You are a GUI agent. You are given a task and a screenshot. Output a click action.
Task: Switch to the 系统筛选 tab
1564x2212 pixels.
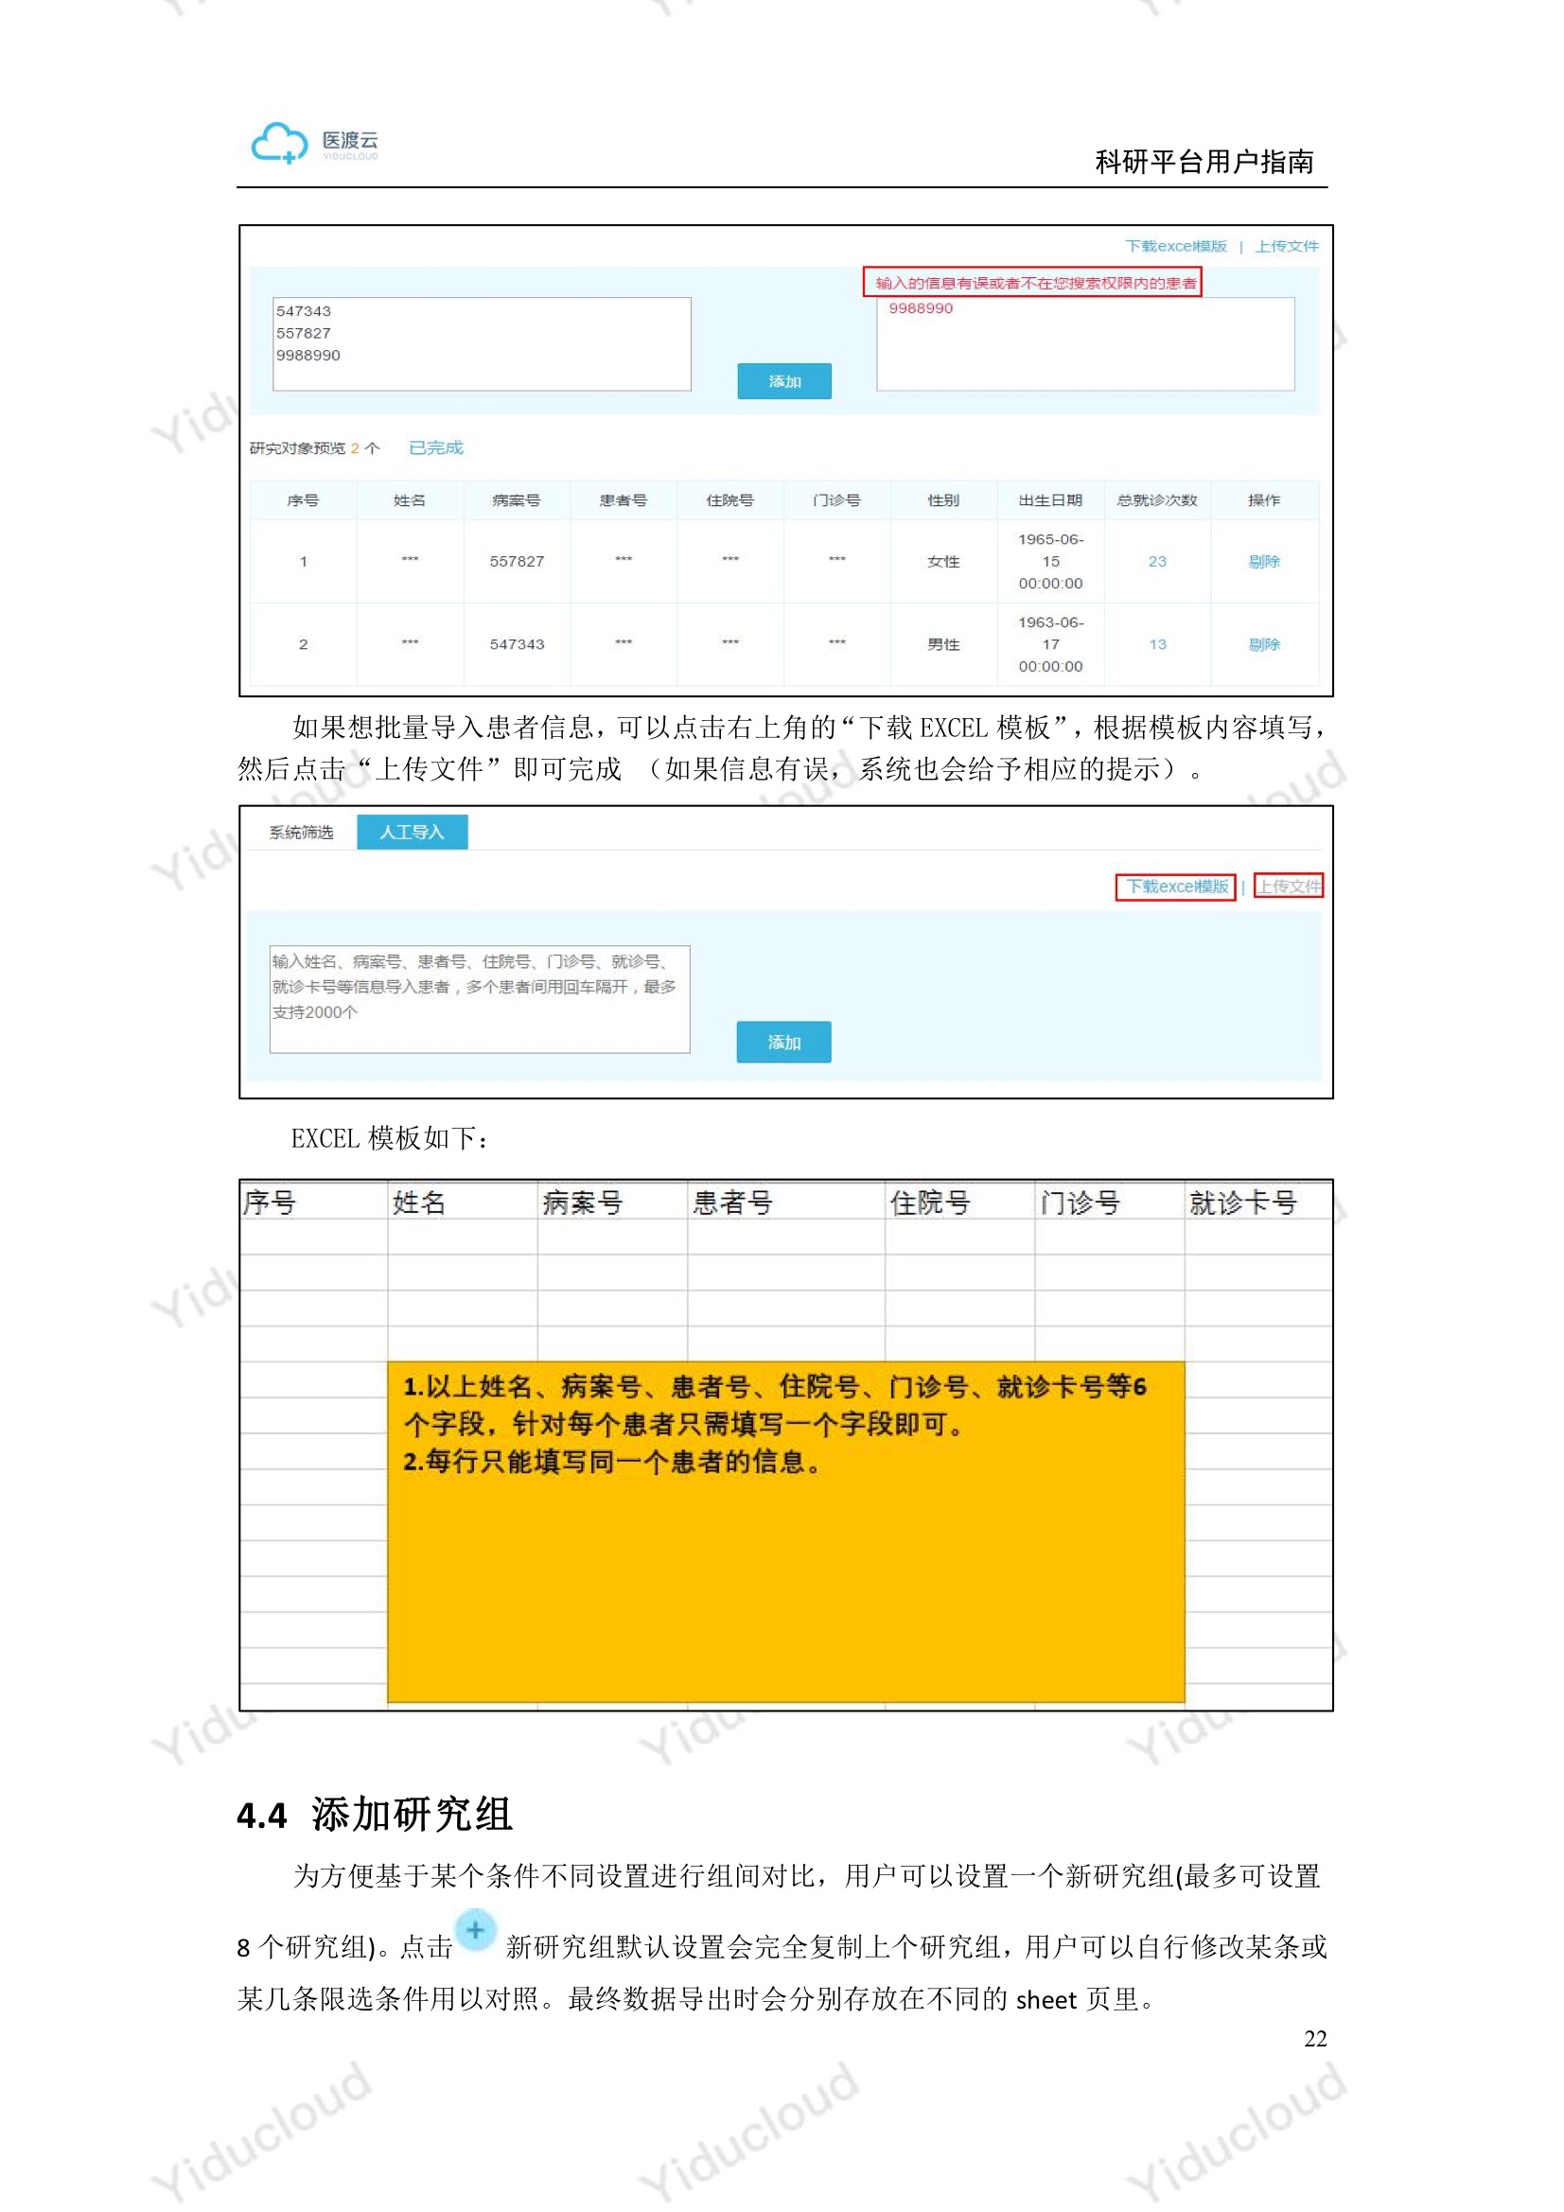301,833
